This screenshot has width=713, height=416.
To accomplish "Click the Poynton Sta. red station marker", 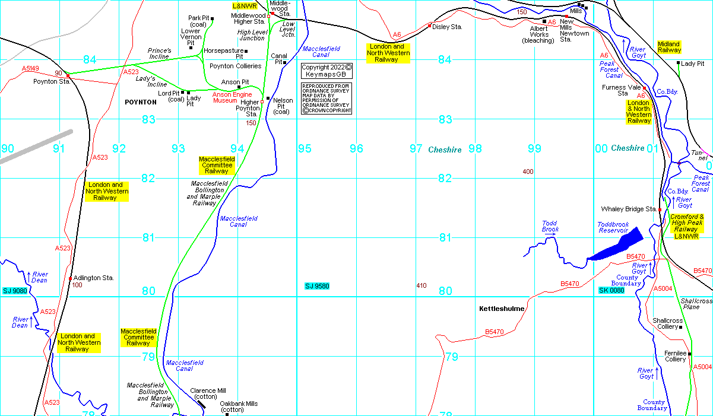I will [x=68, y=75].
